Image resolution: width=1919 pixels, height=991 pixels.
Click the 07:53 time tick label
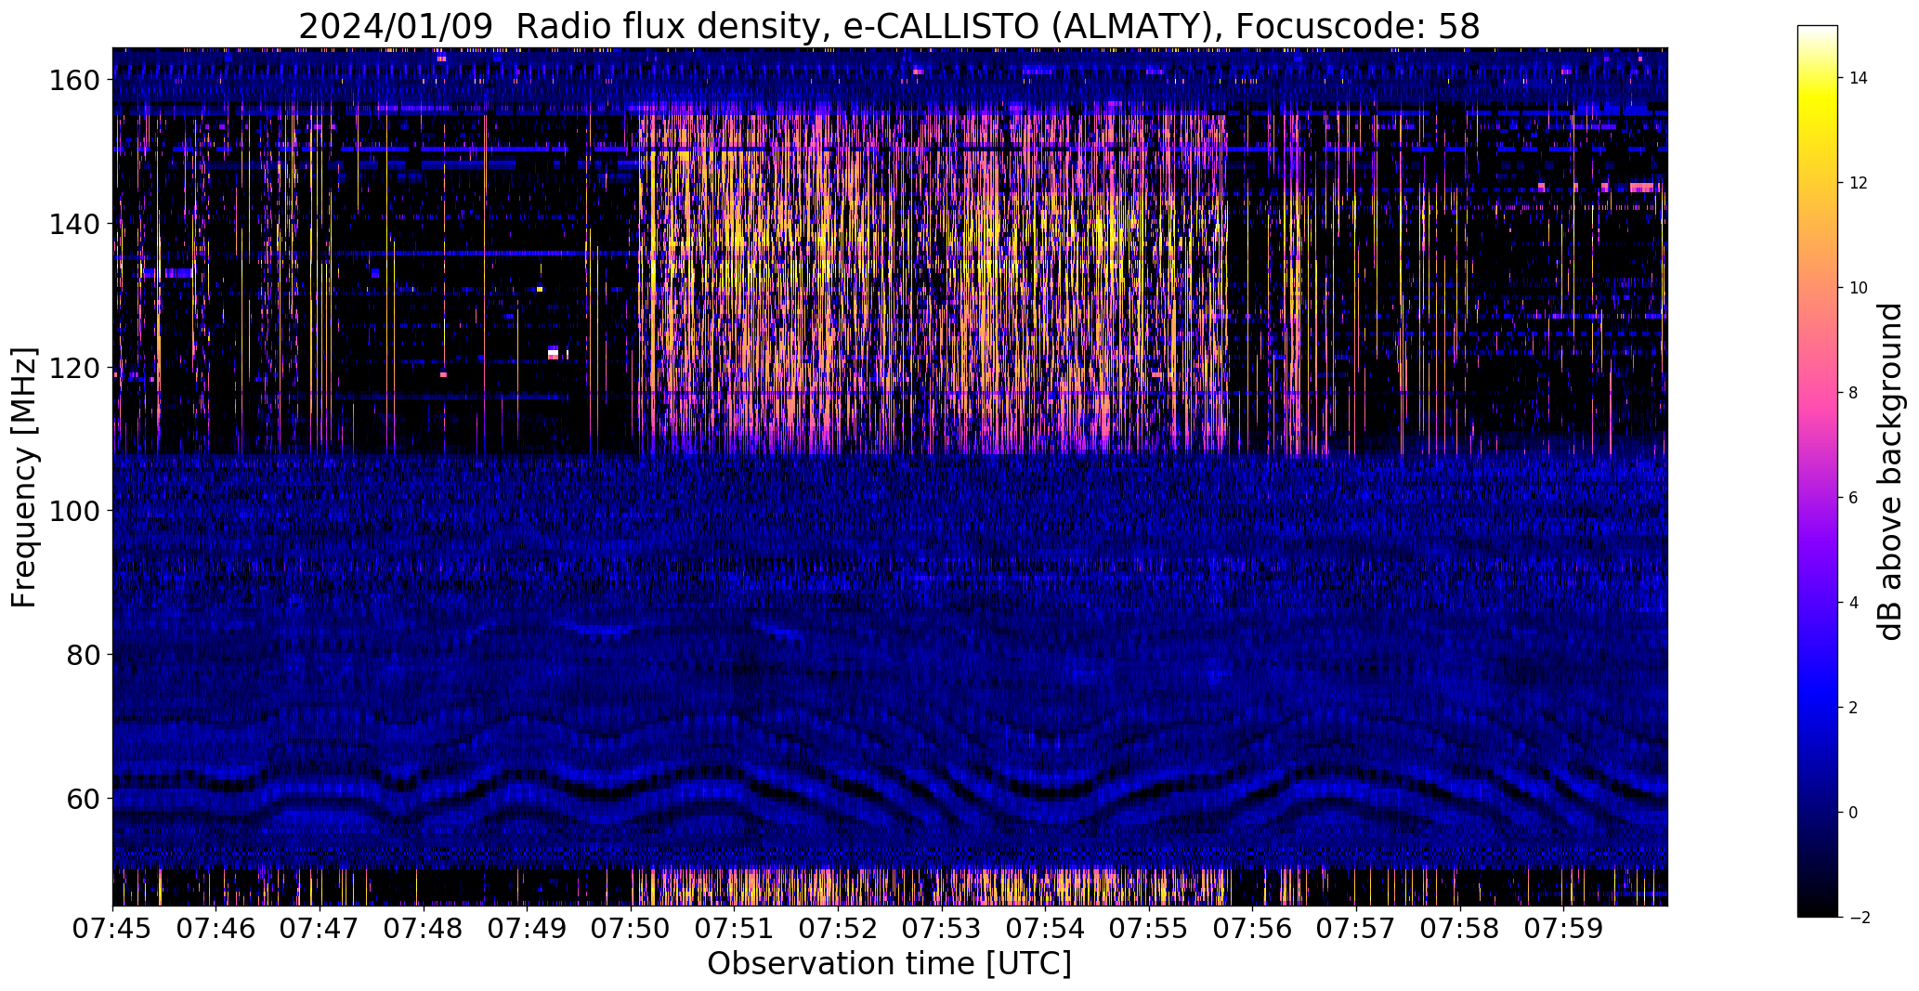tap(942, 927)
